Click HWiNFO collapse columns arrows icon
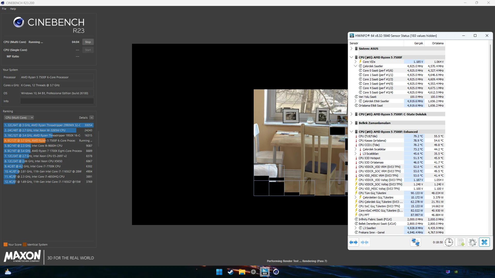Screen dimensions: 495x278 (365, 242)
